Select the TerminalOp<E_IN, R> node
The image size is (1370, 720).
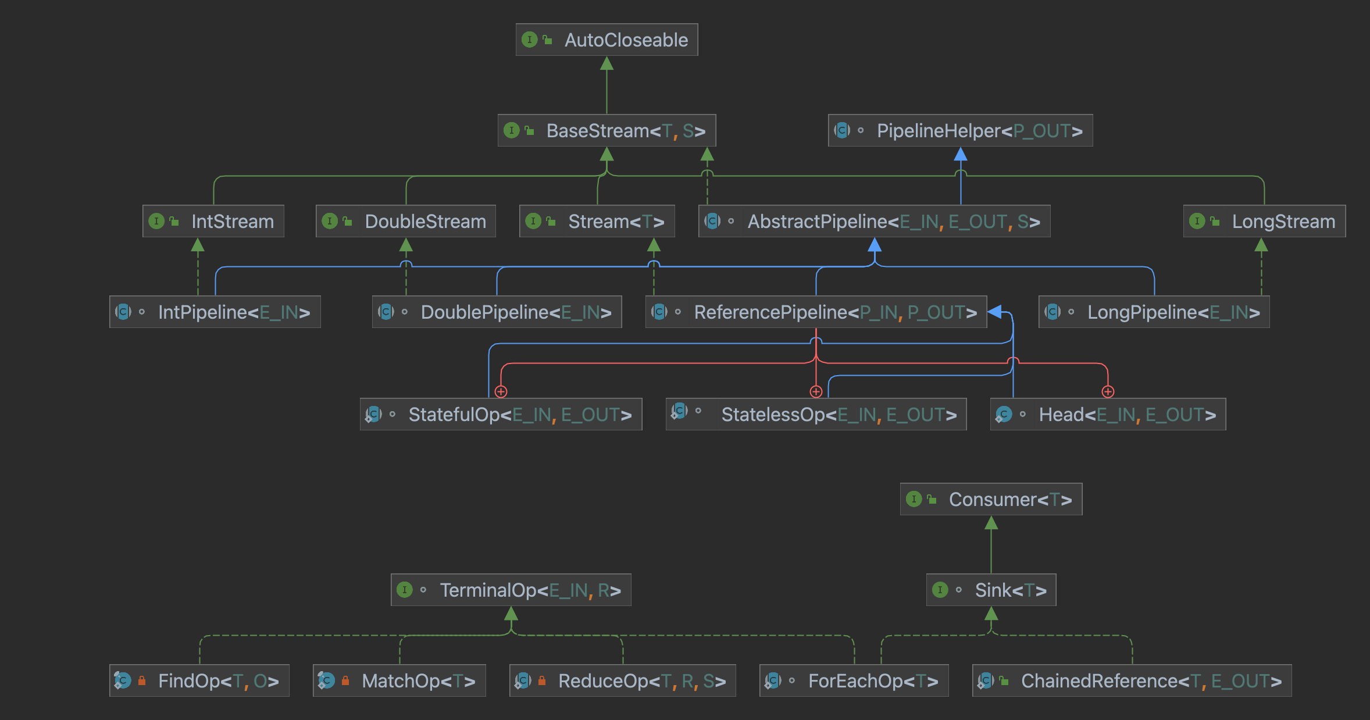pyautogui.click(x=530, y=590)
